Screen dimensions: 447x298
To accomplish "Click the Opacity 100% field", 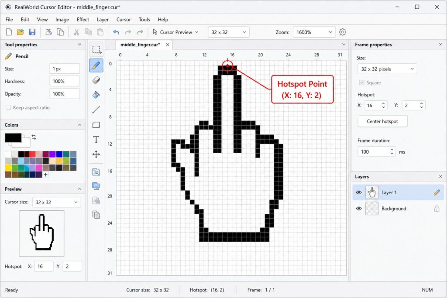I will [65, 94].
